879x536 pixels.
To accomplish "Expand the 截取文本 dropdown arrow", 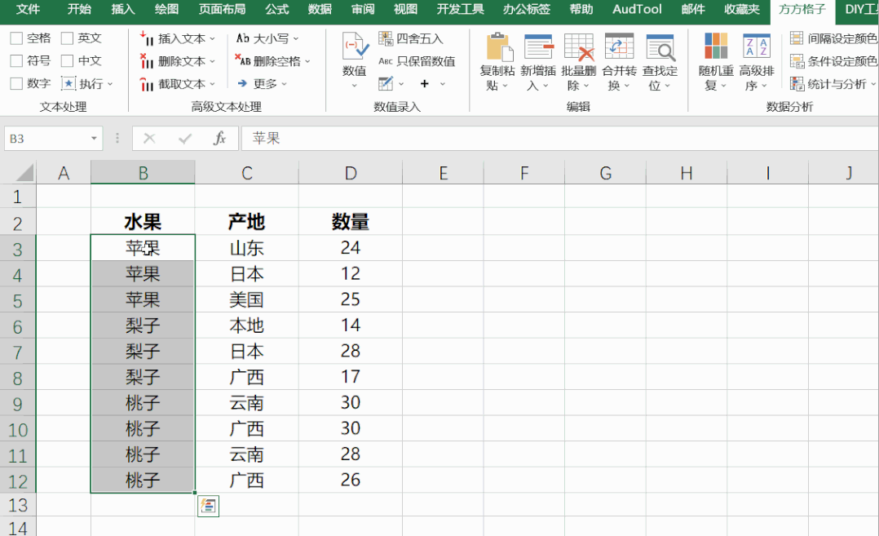I will [x=213, y=84].
